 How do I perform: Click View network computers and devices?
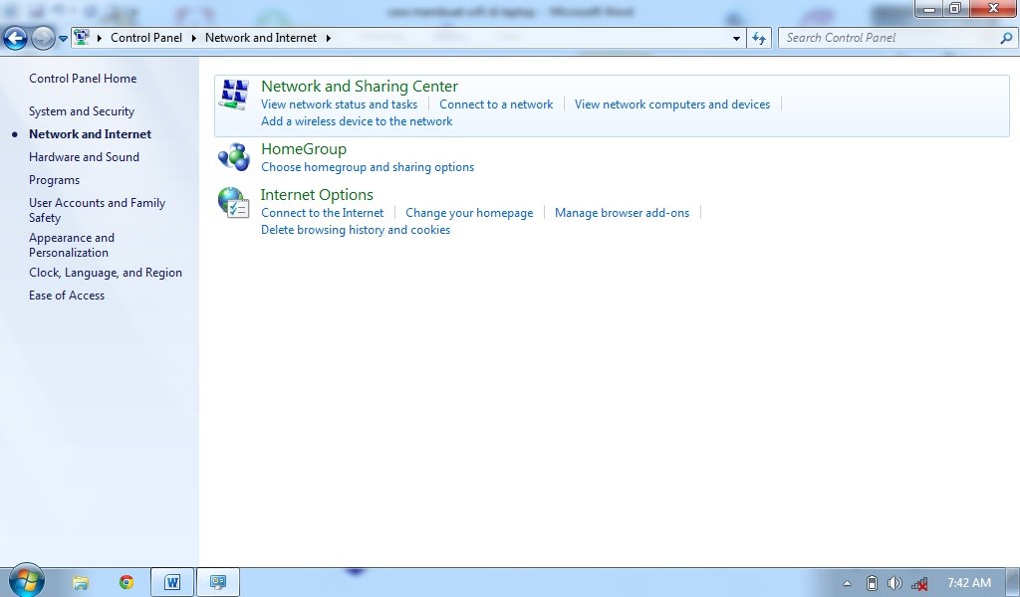(672, 103)
